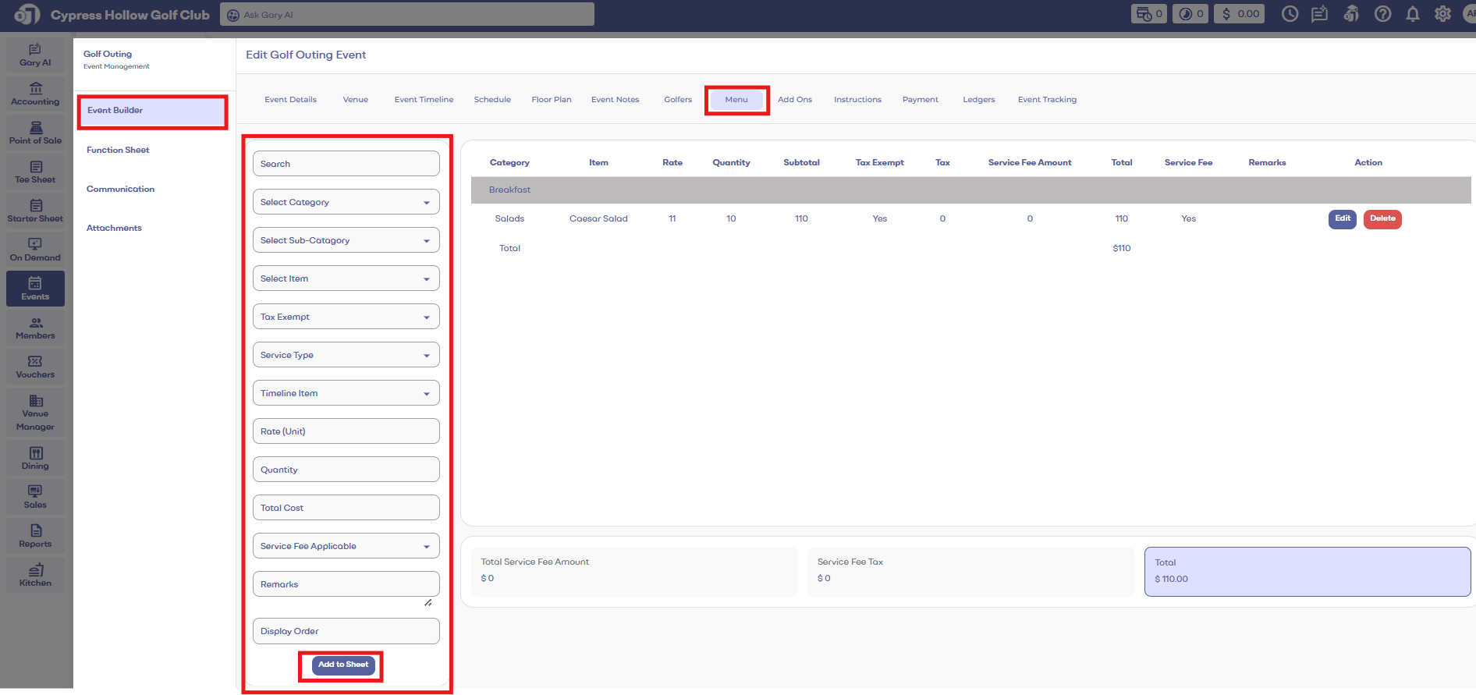Go to Point of Sale module
This screenshot has height=695, width=1476.
tap(35, 133)
